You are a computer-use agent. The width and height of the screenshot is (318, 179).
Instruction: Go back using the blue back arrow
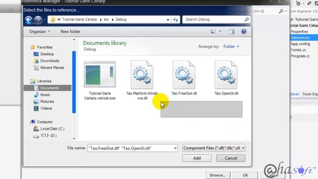click(29, 20)
